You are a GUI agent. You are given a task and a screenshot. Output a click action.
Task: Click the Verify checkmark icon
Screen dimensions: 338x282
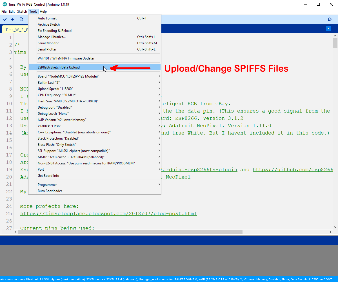click(5, 19)
